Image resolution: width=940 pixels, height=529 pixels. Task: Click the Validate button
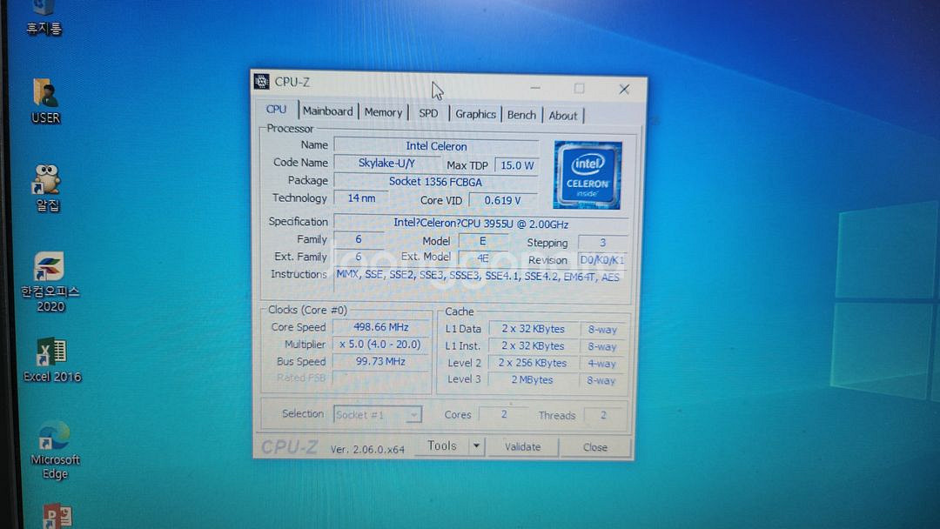[523, 447]
